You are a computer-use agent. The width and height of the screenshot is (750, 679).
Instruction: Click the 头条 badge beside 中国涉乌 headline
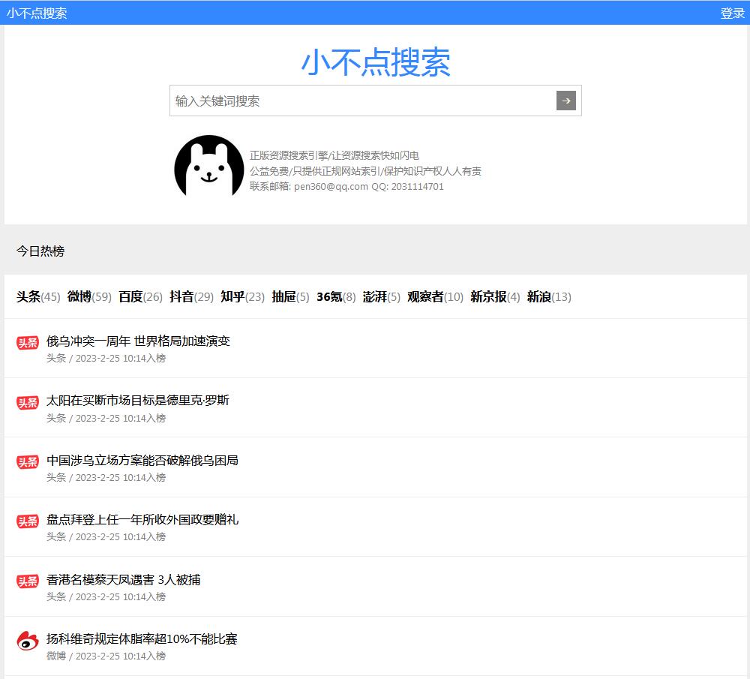[27, 461]
